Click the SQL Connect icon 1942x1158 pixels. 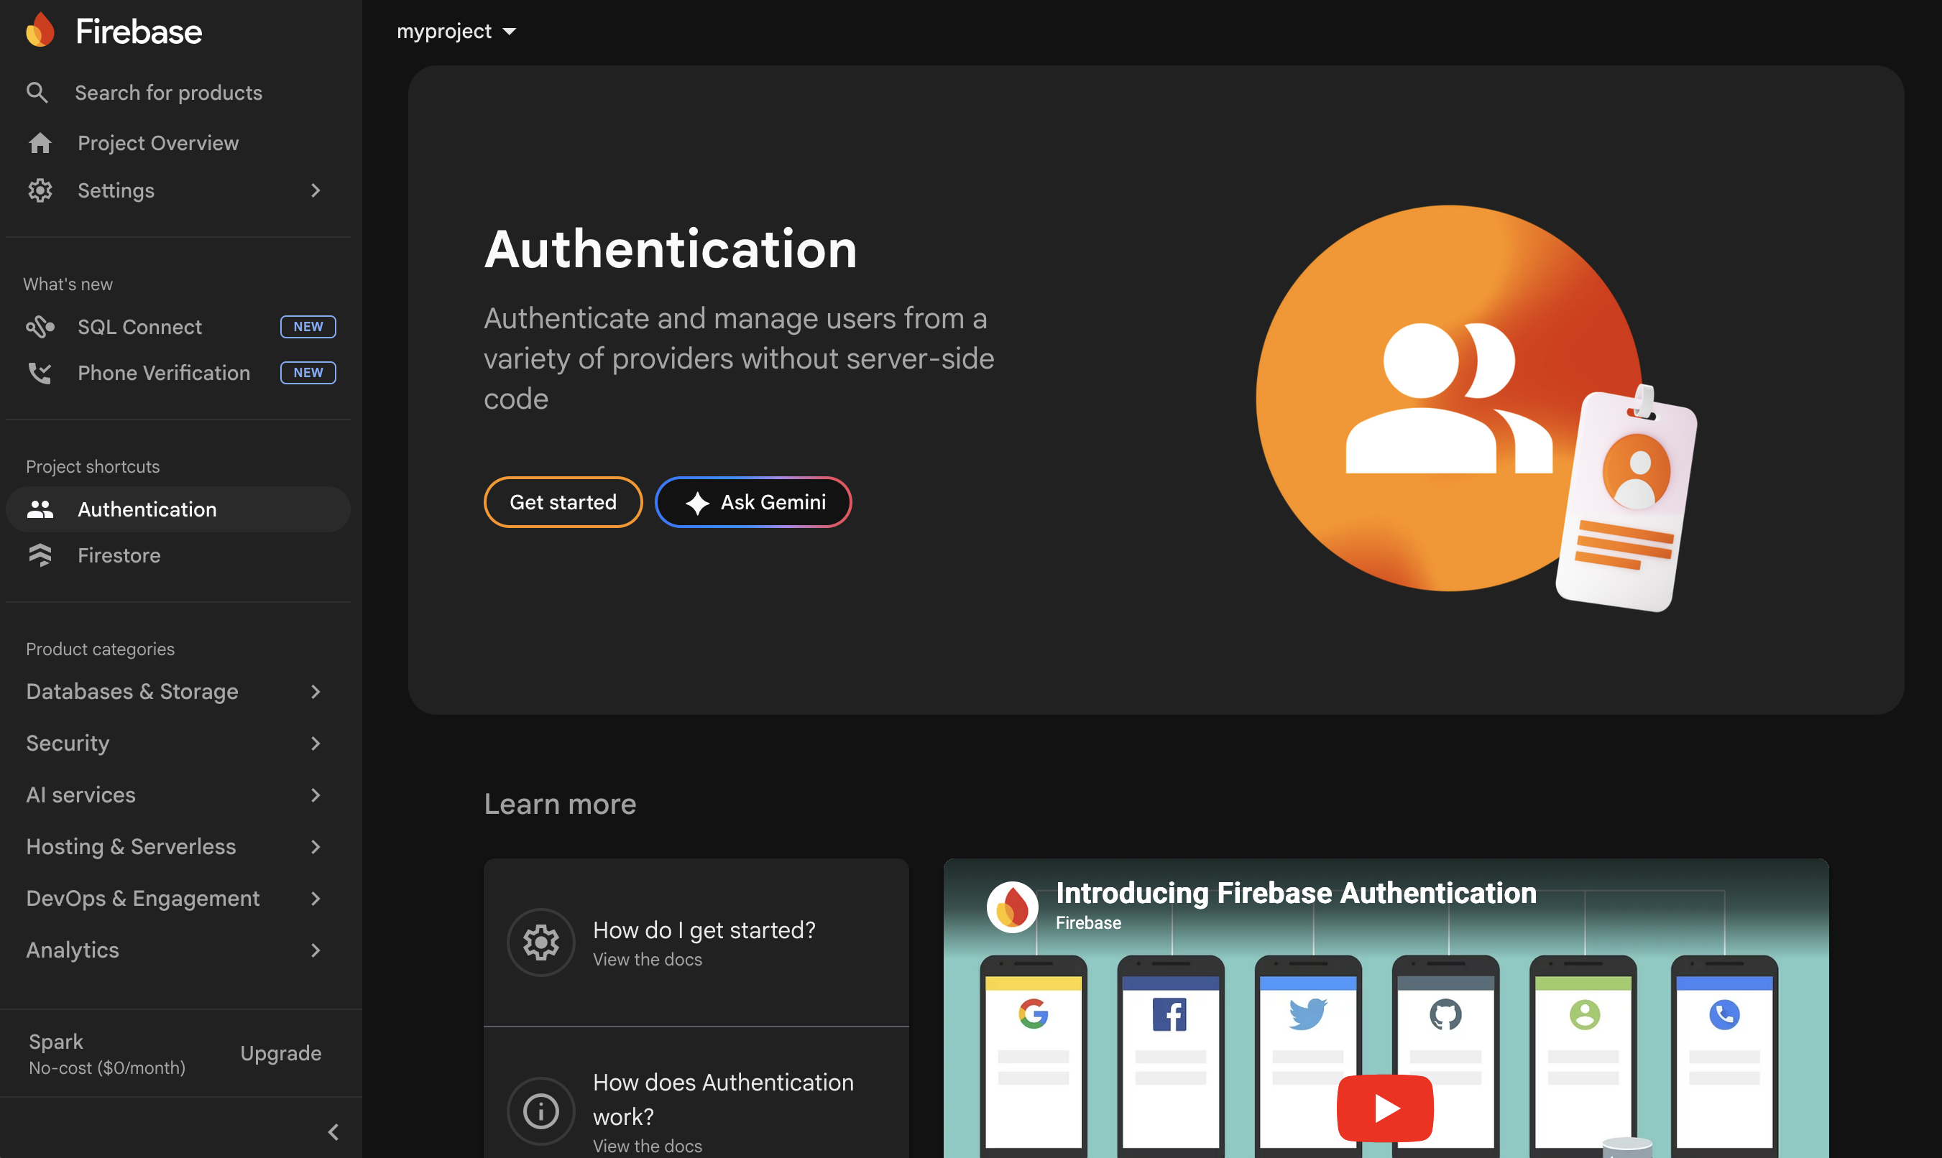pos(40,326)
